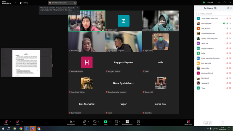
Task: Open the View layout menu
Action: point(210,3)
